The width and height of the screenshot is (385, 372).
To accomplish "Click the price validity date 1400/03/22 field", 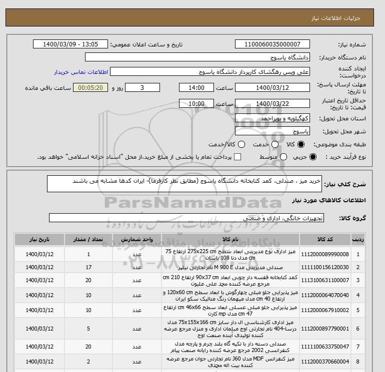I will (272, 103).
